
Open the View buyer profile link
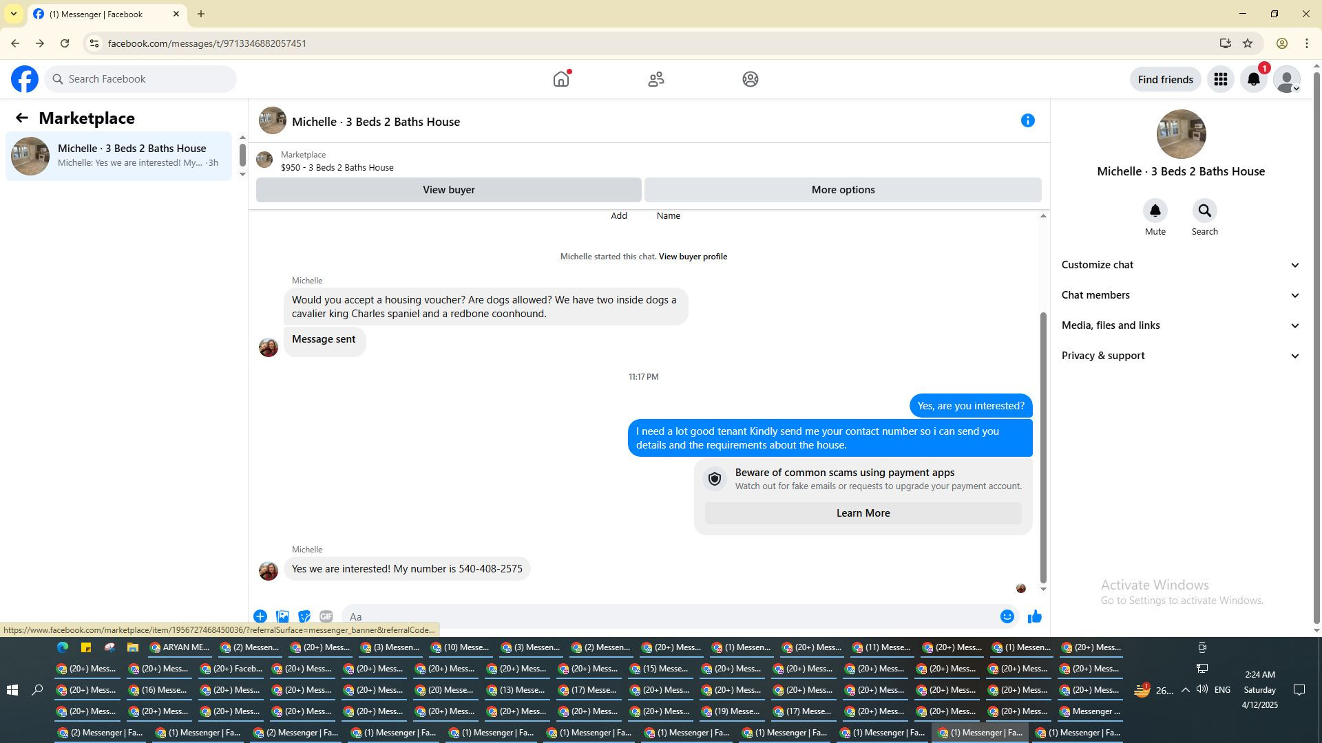point(693,257)
